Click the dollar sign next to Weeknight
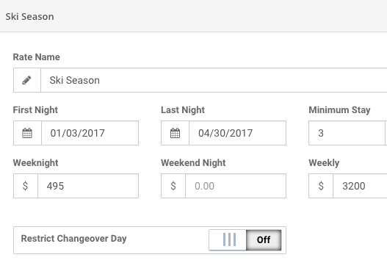This screenshot has width=387, height=274. coord(26,186)
